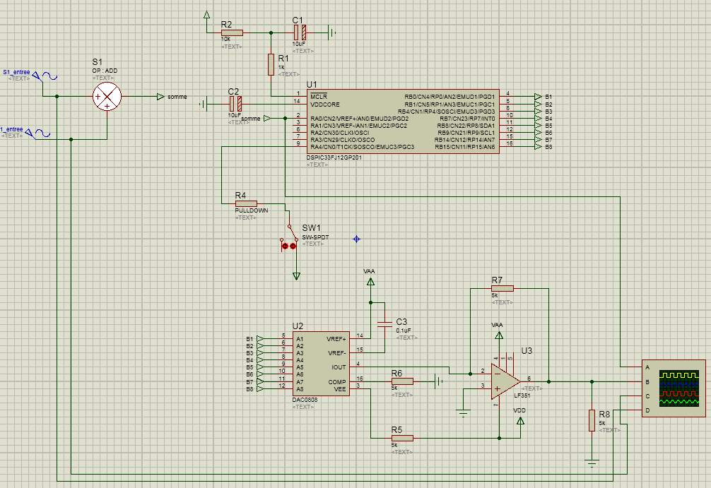Select feedback resistor R7 body
Image resolution: width=711 pixels, height=488 pixels.
click(503, 288)
